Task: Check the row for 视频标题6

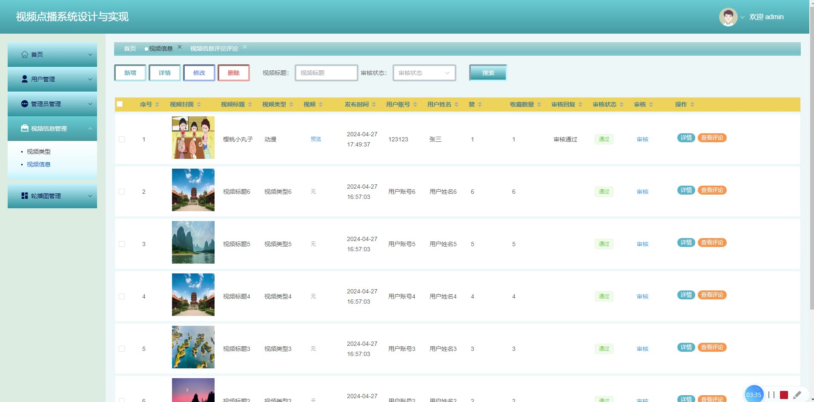Action: click(x=122, y=192)
